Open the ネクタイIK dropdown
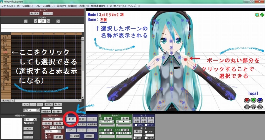 59,131
